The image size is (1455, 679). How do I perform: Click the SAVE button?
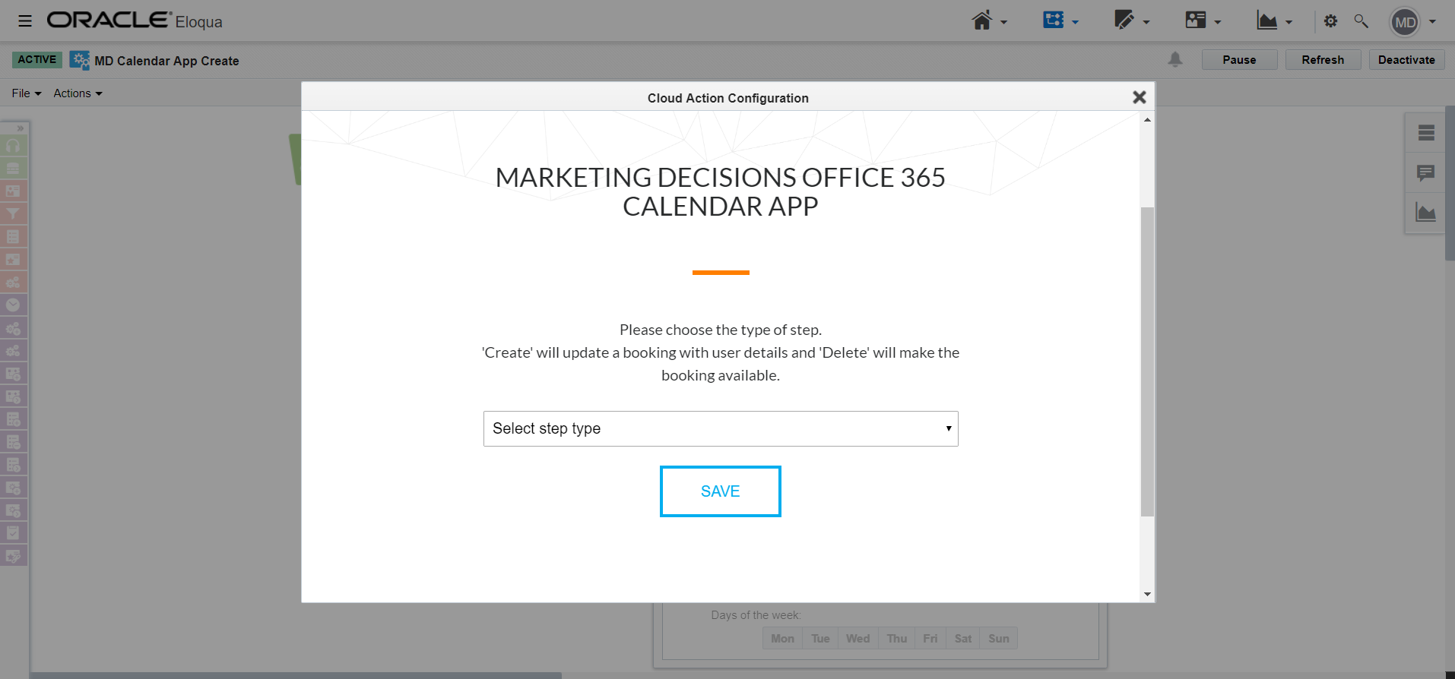tap(720, 491)
